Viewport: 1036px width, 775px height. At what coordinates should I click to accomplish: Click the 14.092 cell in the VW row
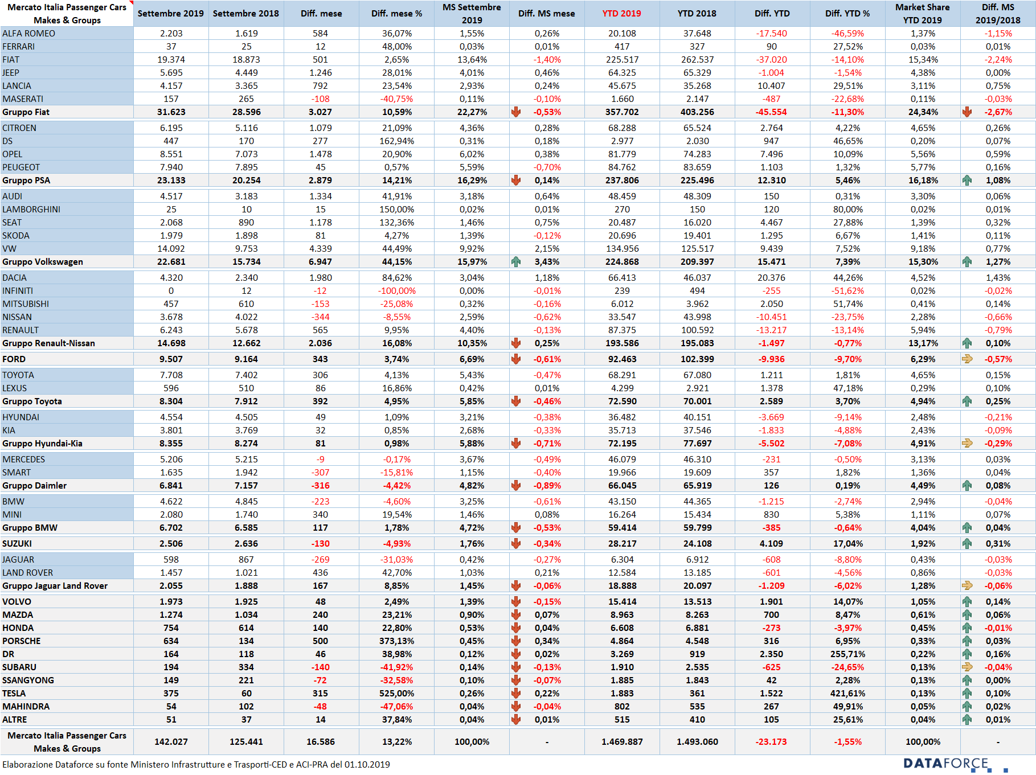[x=171, y=249]
